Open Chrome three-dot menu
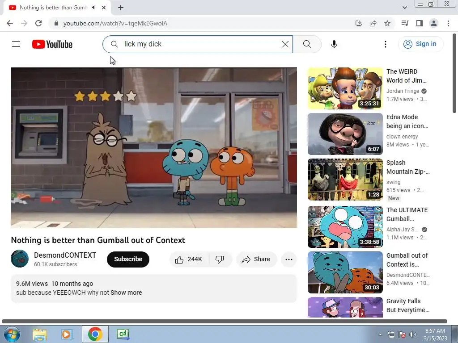The width and height of the screenshot is (458, 343). coord(448,23)
